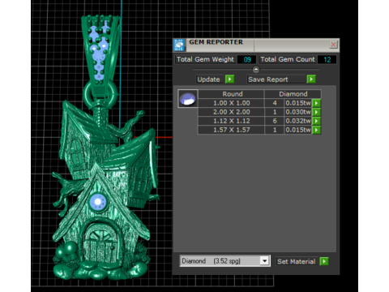Click green arrow next to Update
Viewport: 389px width, 292px height.
229,79
